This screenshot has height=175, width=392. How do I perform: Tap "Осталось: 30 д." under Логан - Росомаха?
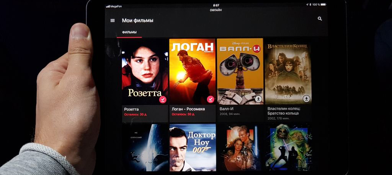pyautogui.click(x=183, y=114)
